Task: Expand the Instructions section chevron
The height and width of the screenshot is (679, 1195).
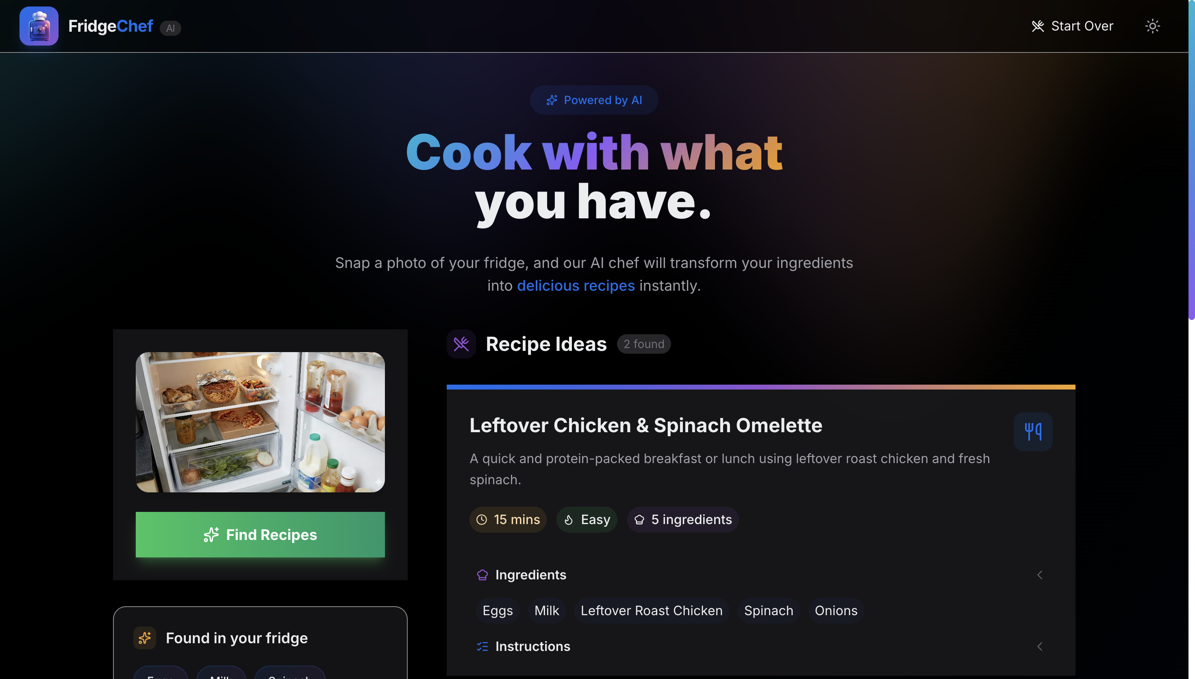Action: 1039,646
